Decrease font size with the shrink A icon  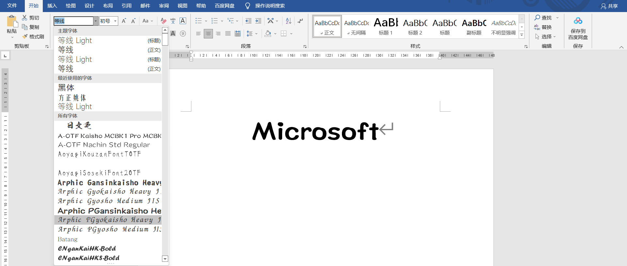[133, 21]
